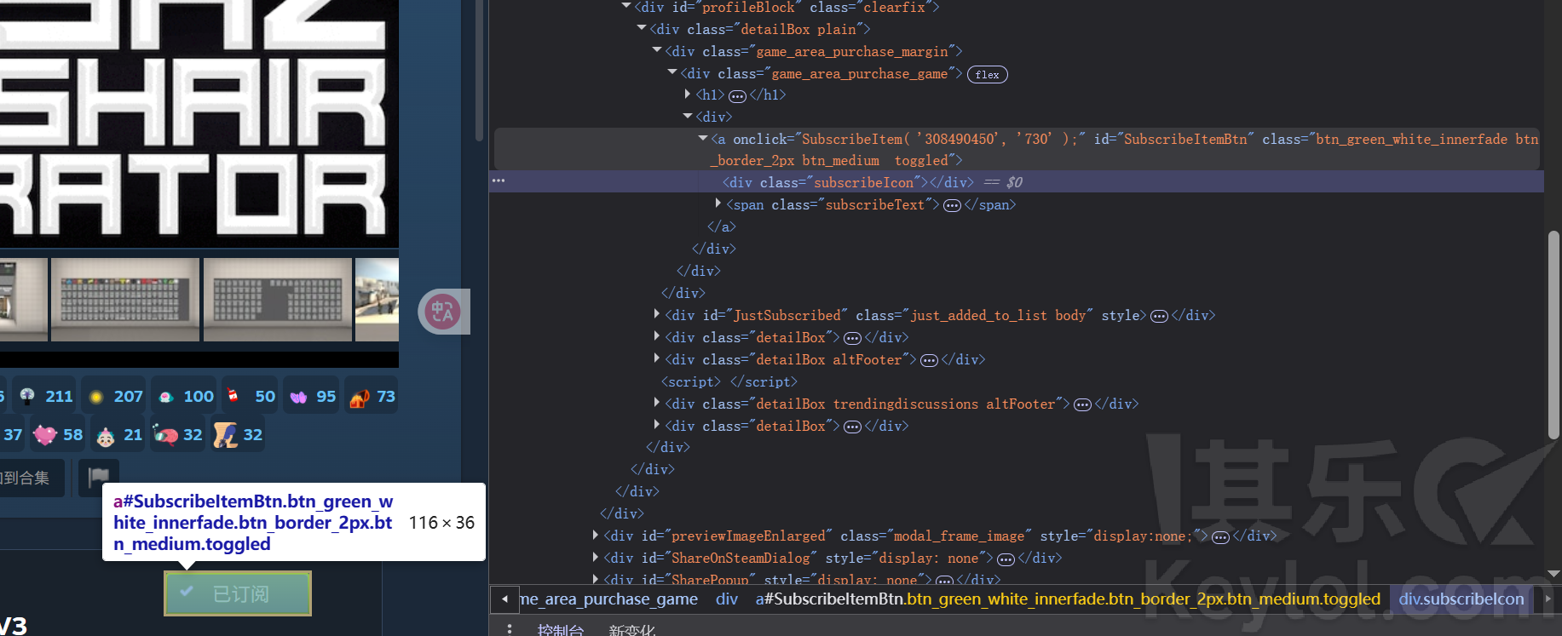Expand the trendingdiscussions altFooter node
1562x636 pixels.
coord(657,403)
